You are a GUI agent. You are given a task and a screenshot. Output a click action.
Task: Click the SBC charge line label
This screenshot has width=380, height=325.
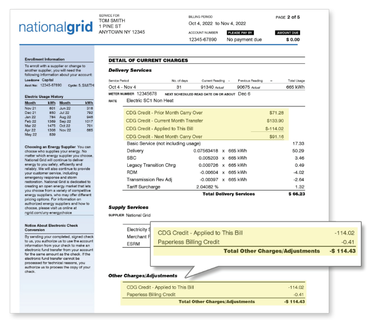[132, 158]
